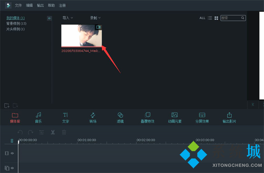Open the 文字 tab
Viewport: 264px width, 173px height.
pos(66,118)
